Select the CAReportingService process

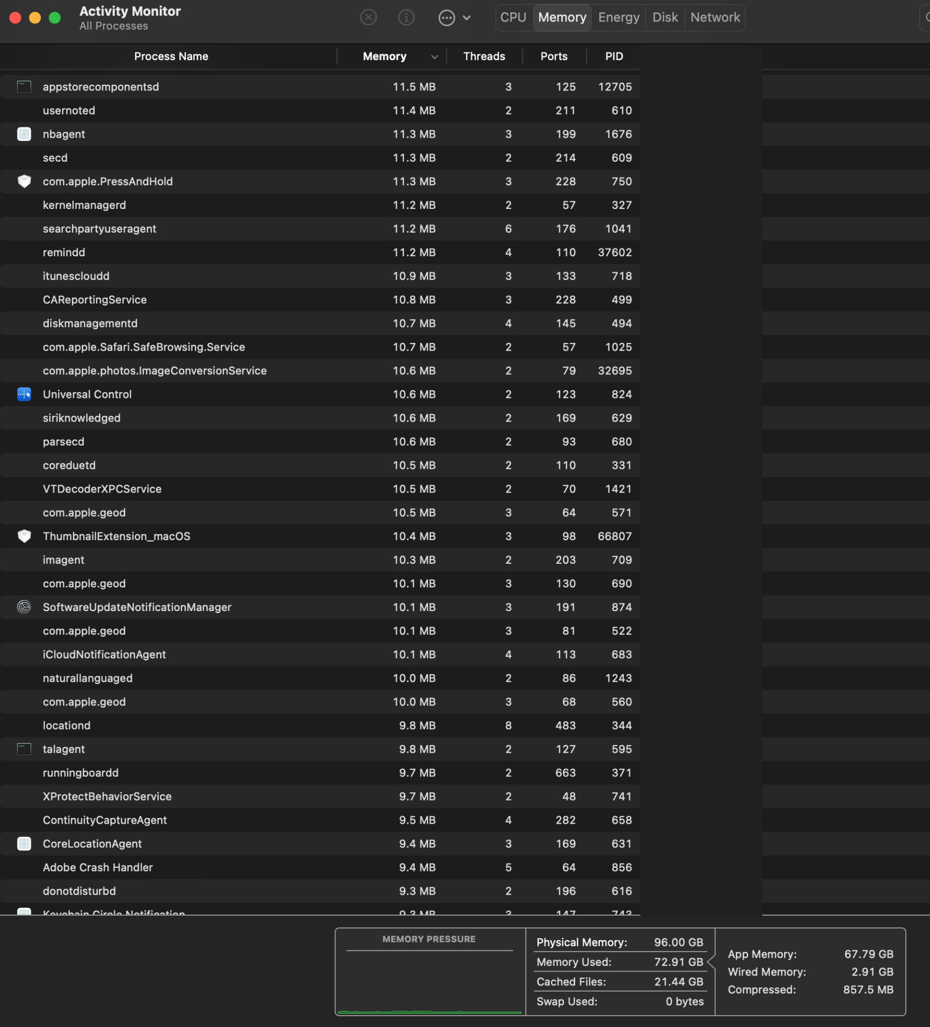point(320,299)
